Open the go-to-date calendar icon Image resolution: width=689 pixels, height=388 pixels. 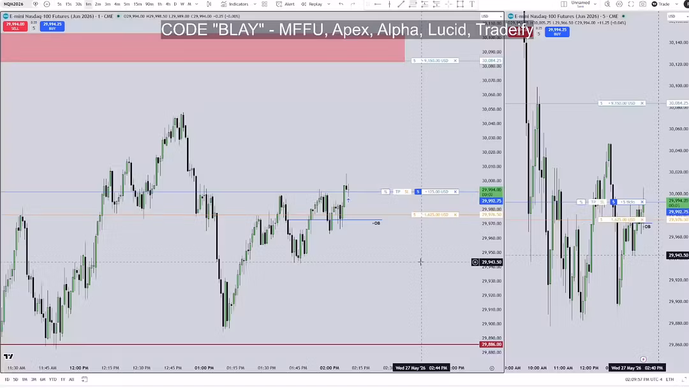click(84, 379)
